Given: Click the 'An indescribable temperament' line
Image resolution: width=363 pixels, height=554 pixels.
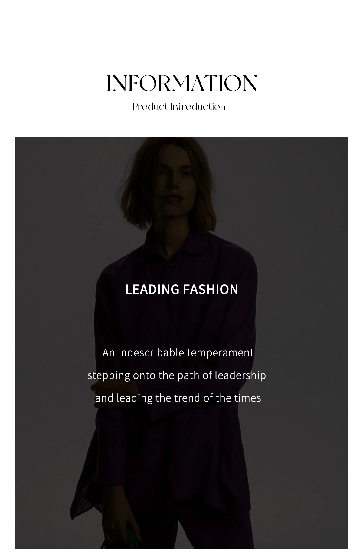Looking at the screenshot, I should (x=178, y=353).
